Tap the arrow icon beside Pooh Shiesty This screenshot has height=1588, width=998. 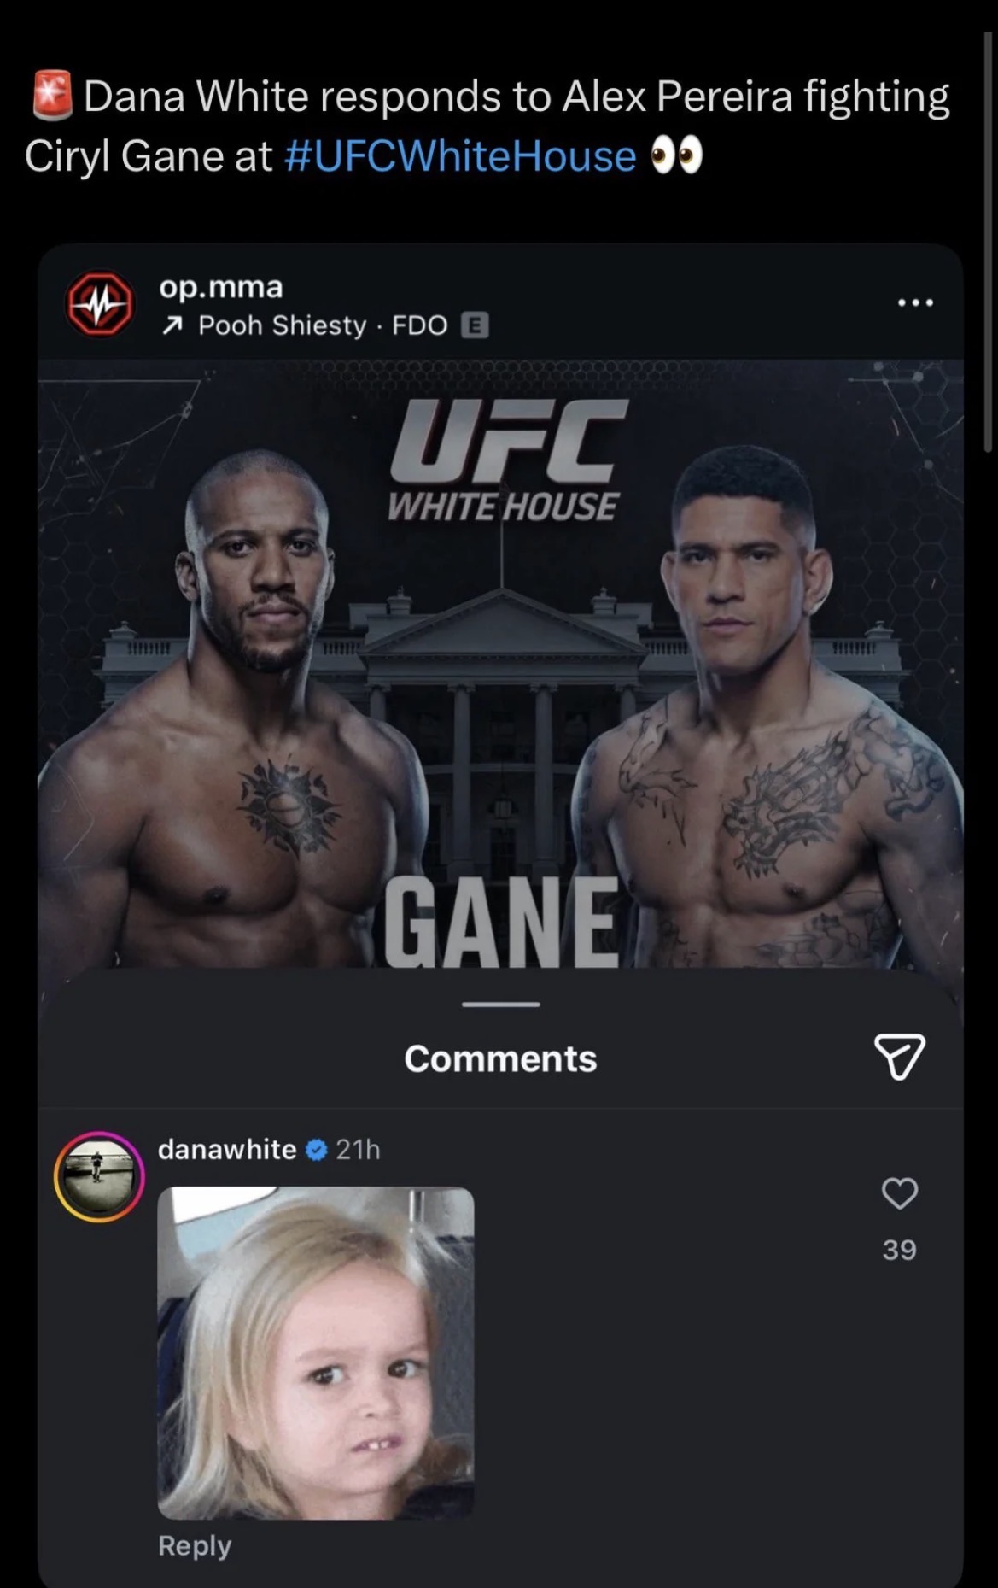172,325
